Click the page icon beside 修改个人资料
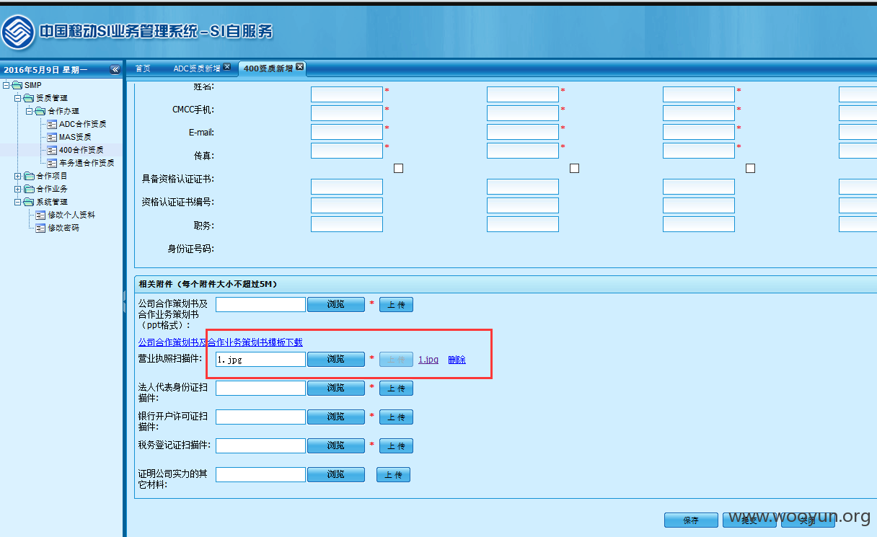Image resolution: width=877 pixels, height=537 pixels. click(x=40, y=215)
